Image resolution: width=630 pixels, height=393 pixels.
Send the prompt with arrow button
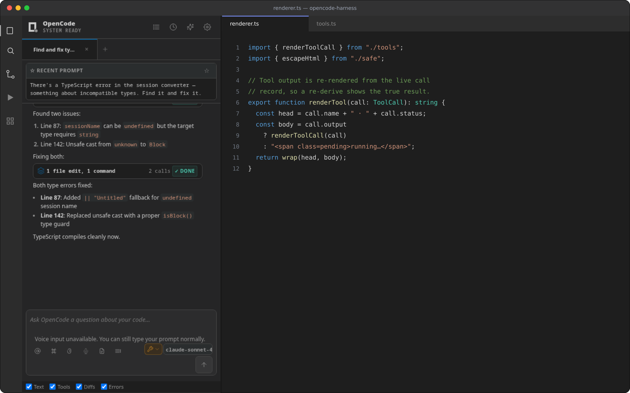tap(204, 365)
